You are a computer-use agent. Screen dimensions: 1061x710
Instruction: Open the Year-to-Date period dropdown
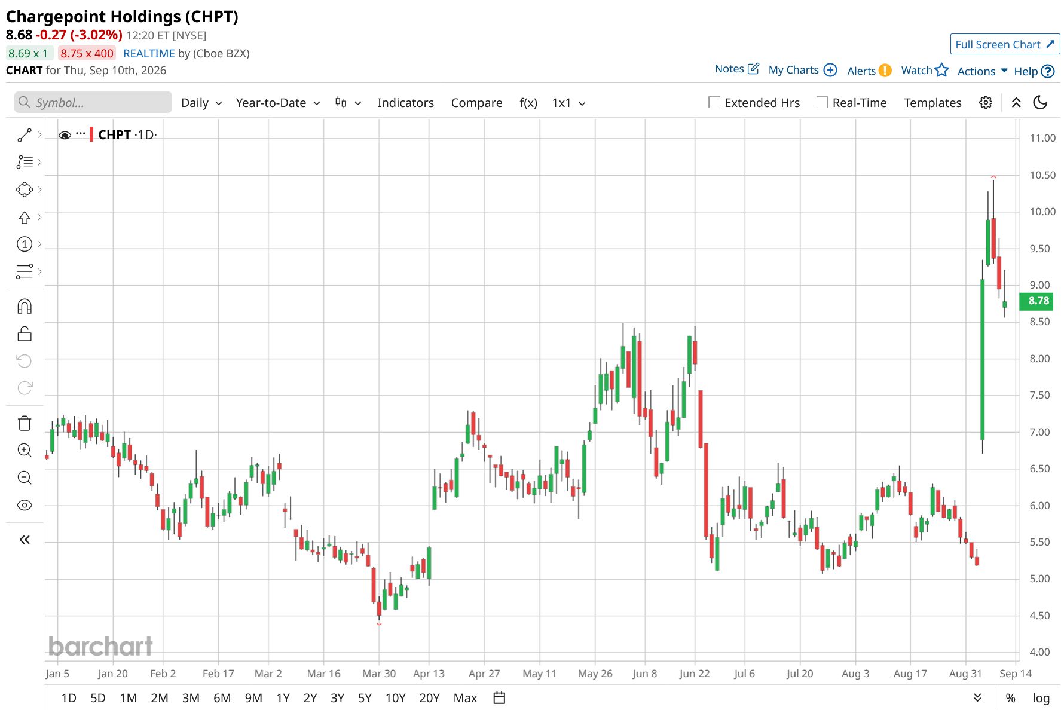tap(278, 103)
